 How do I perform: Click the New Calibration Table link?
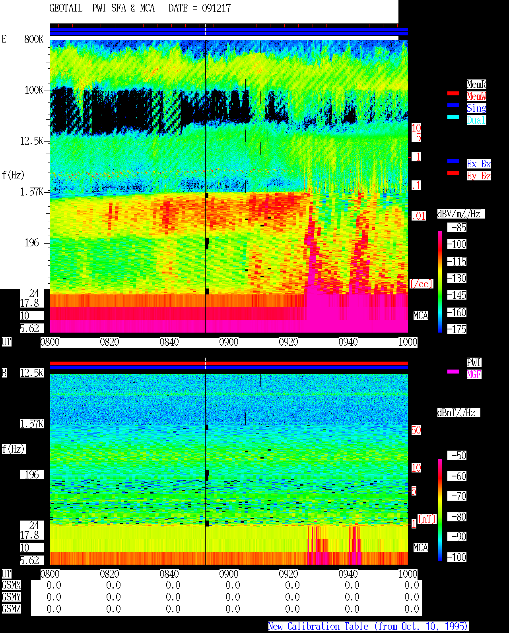click(x=368, y=627)
